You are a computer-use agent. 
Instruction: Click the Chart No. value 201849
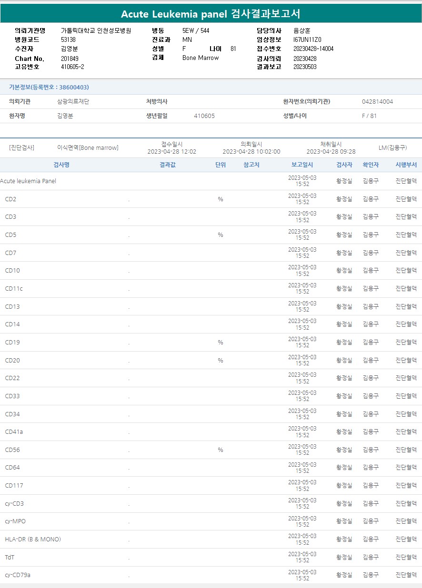coord(70,59)
